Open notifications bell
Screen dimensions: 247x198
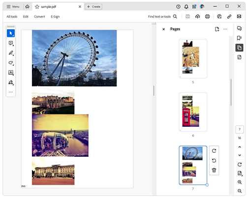186,6
